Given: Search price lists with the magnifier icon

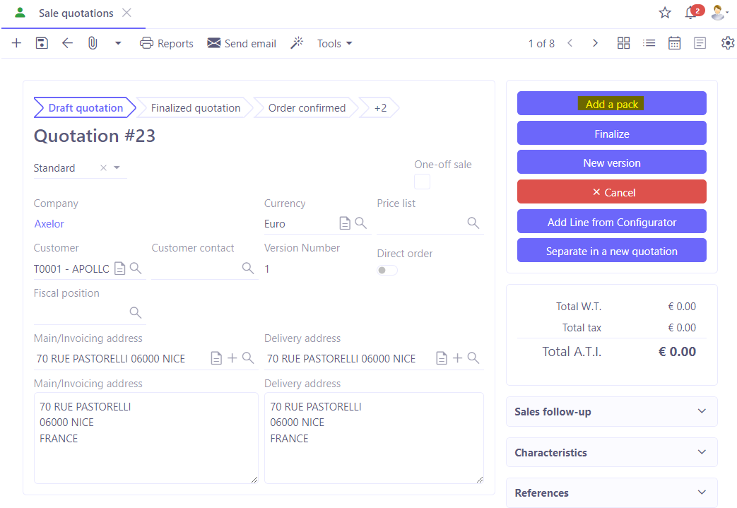Looking at the screenshot, I should (x=472, y=223).
